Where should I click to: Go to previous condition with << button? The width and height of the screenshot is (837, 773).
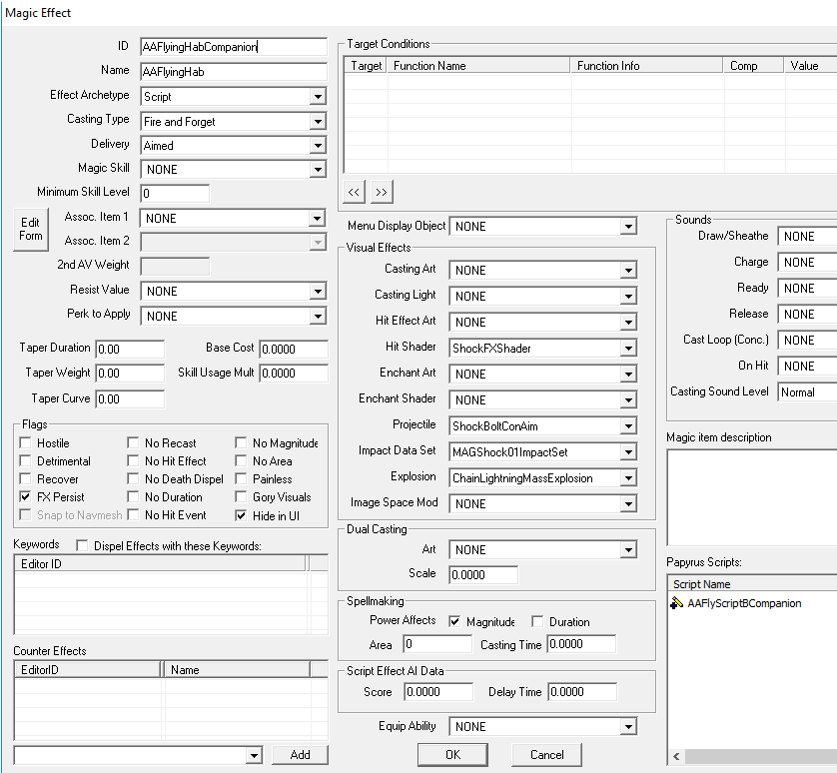click(x=354, y=192)
